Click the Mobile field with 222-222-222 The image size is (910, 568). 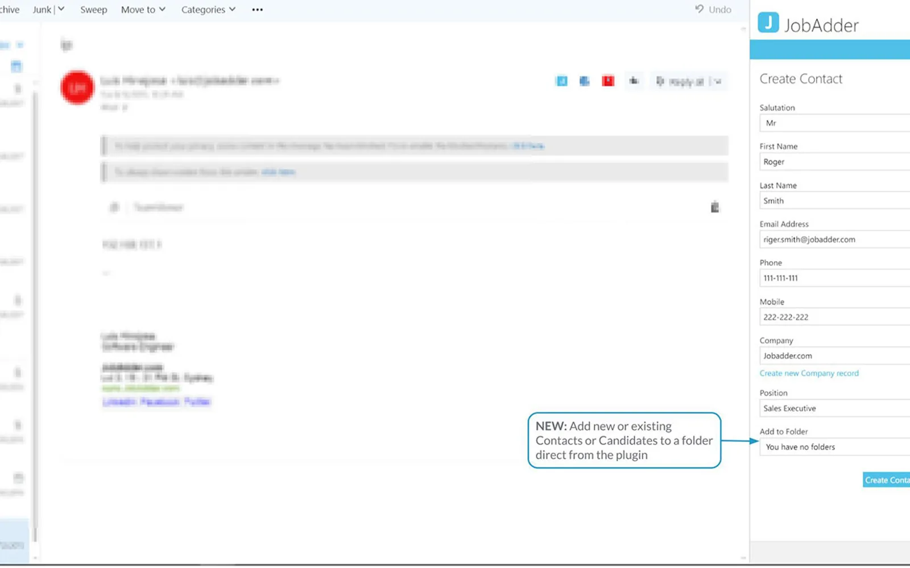(835, 318)
